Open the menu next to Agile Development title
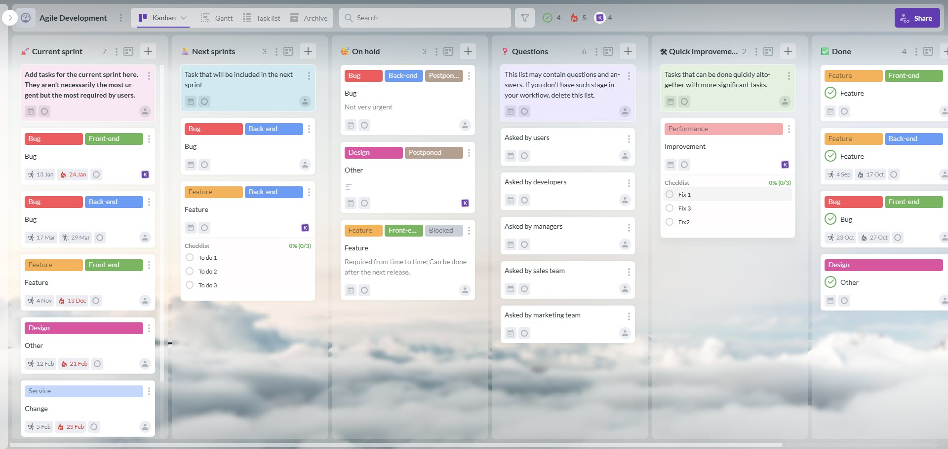Viewport: 948px width, 449px height. 121,17
